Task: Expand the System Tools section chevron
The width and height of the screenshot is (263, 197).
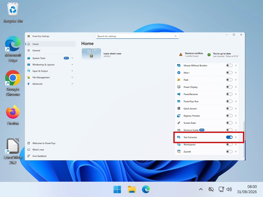Action: click(x=72, y=58)
